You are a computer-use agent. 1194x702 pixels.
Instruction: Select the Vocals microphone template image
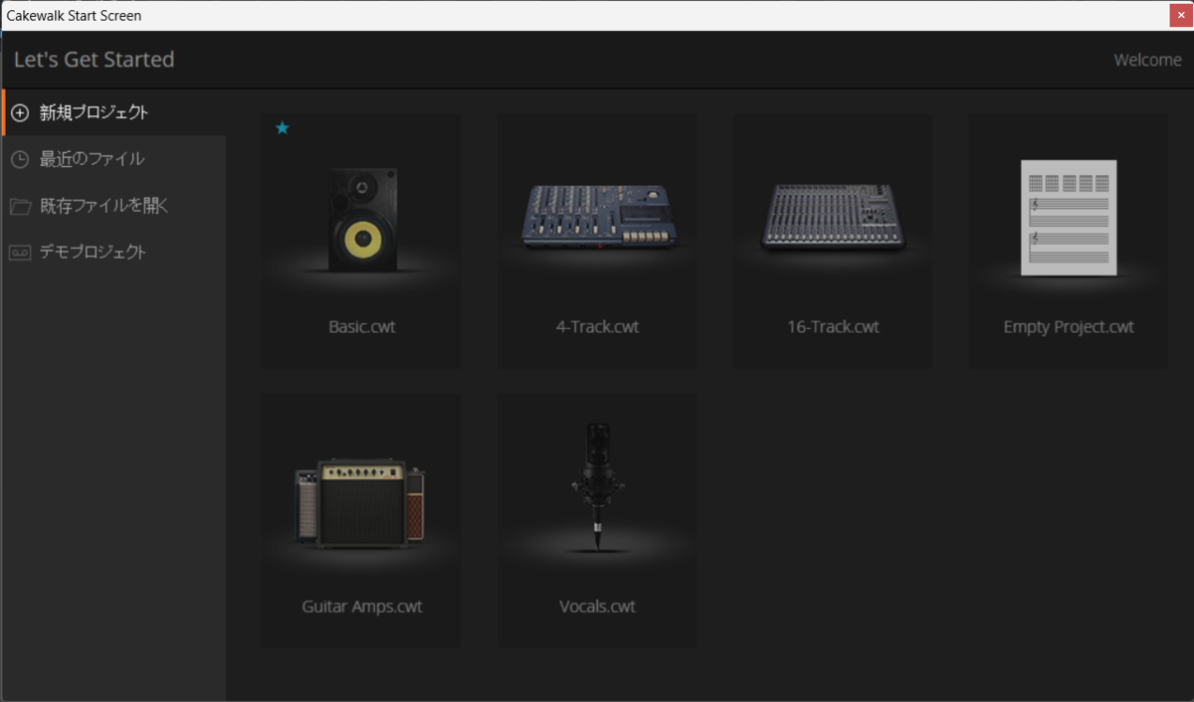pos(597,487)
